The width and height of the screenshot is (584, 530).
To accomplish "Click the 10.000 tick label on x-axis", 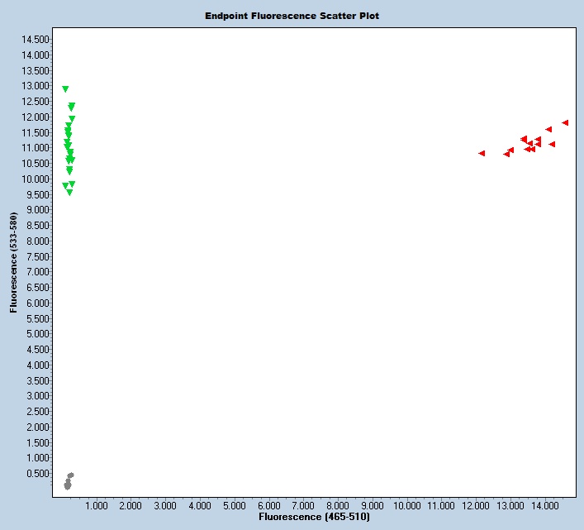I will click(406, 504).
